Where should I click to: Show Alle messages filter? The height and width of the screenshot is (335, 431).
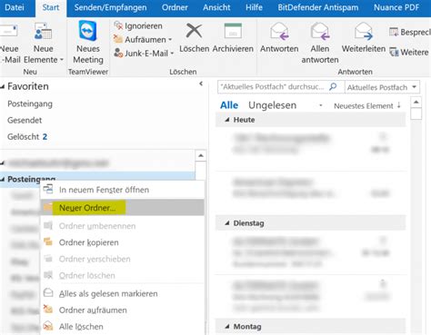[229, 105]
